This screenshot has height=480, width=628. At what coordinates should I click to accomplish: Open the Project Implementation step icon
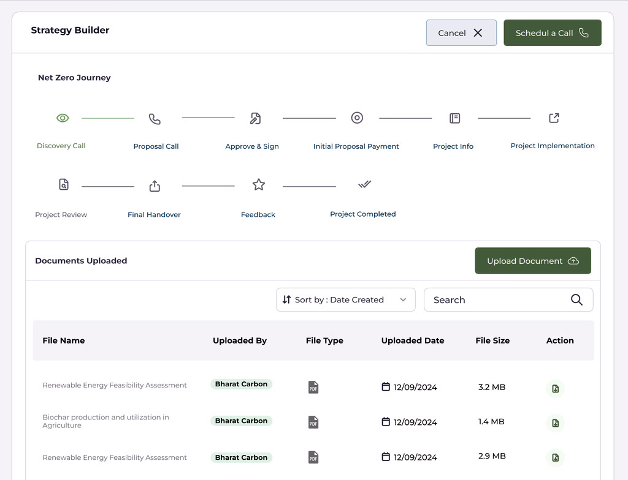[554, 118]
